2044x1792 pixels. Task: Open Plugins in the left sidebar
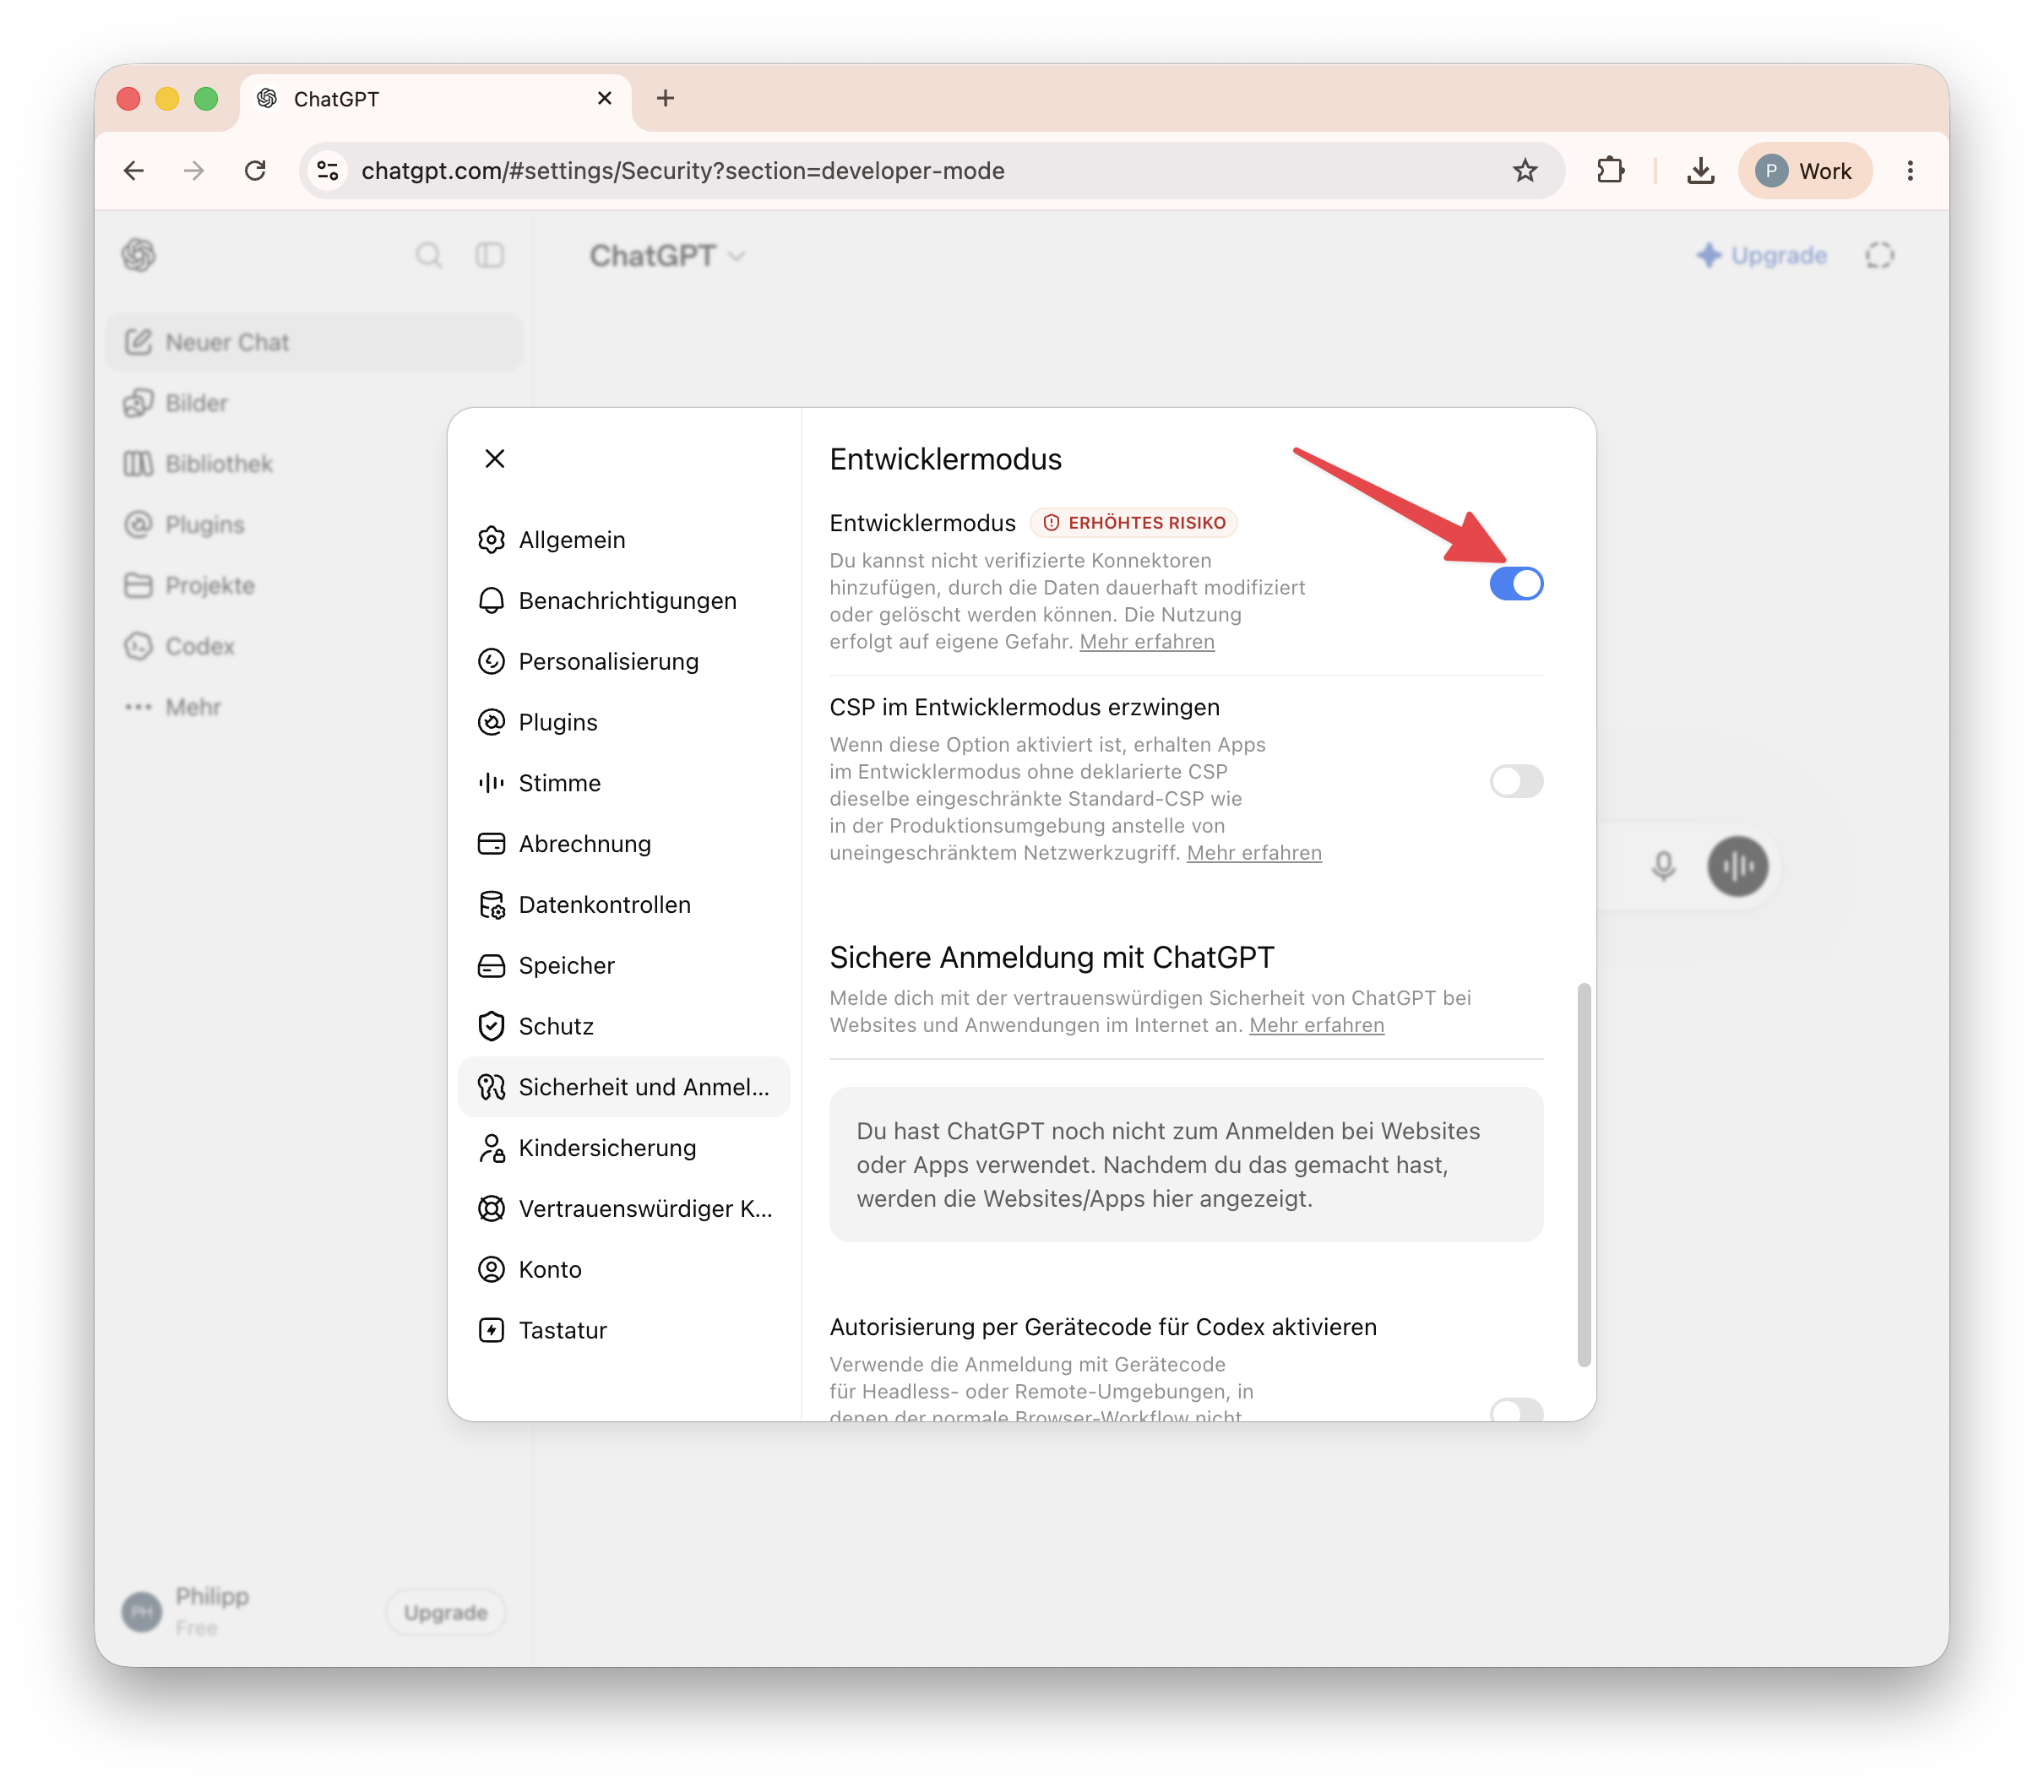(x=315, y=526)
